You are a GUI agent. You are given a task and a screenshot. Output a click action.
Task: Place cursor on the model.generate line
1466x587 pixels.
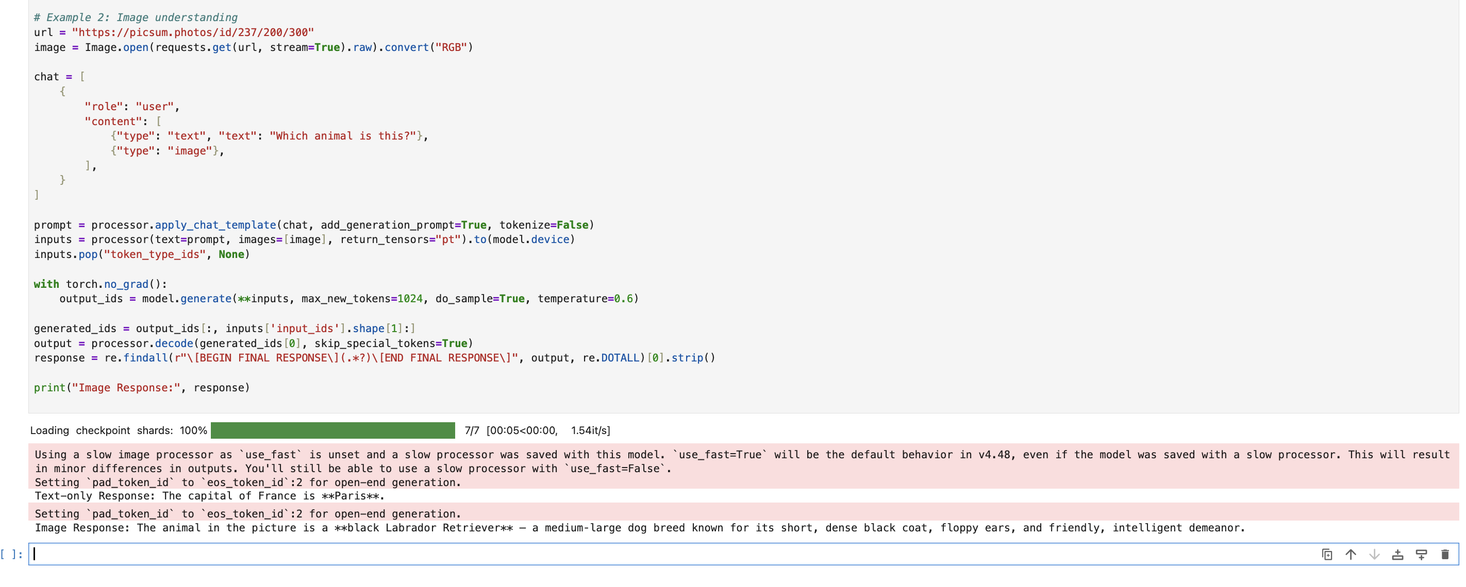coord(348,299)
